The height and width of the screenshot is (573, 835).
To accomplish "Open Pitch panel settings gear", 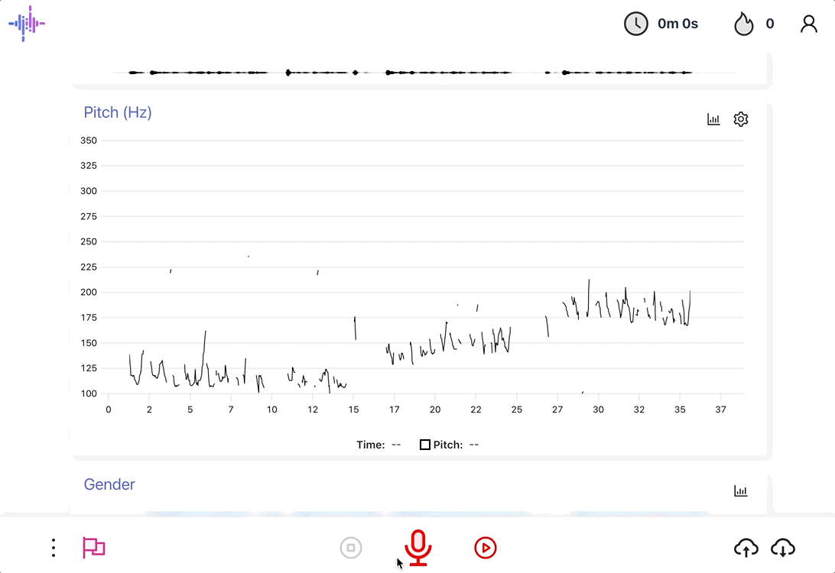I will click(x=740, y=119).
